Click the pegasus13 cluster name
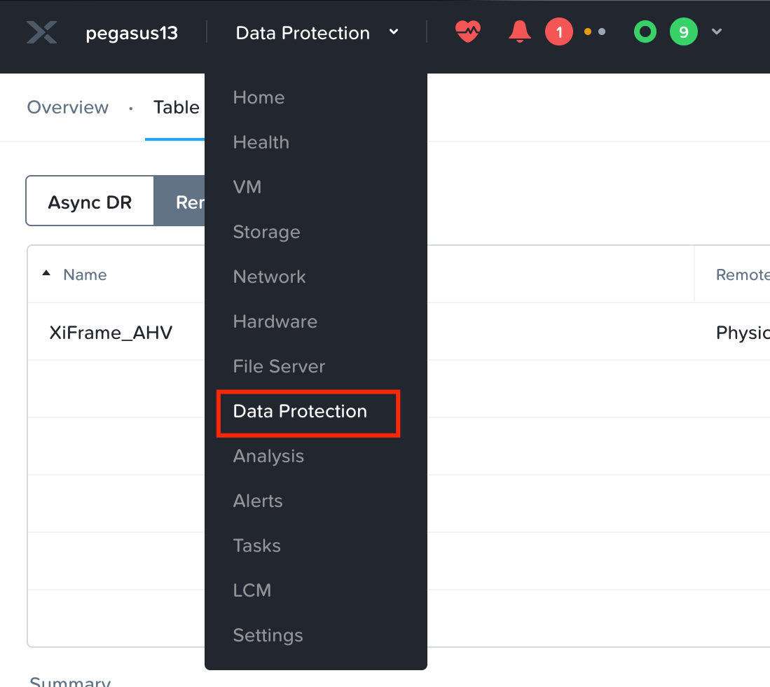This screenshot has width=770, height=687. [x=132, y=33]
